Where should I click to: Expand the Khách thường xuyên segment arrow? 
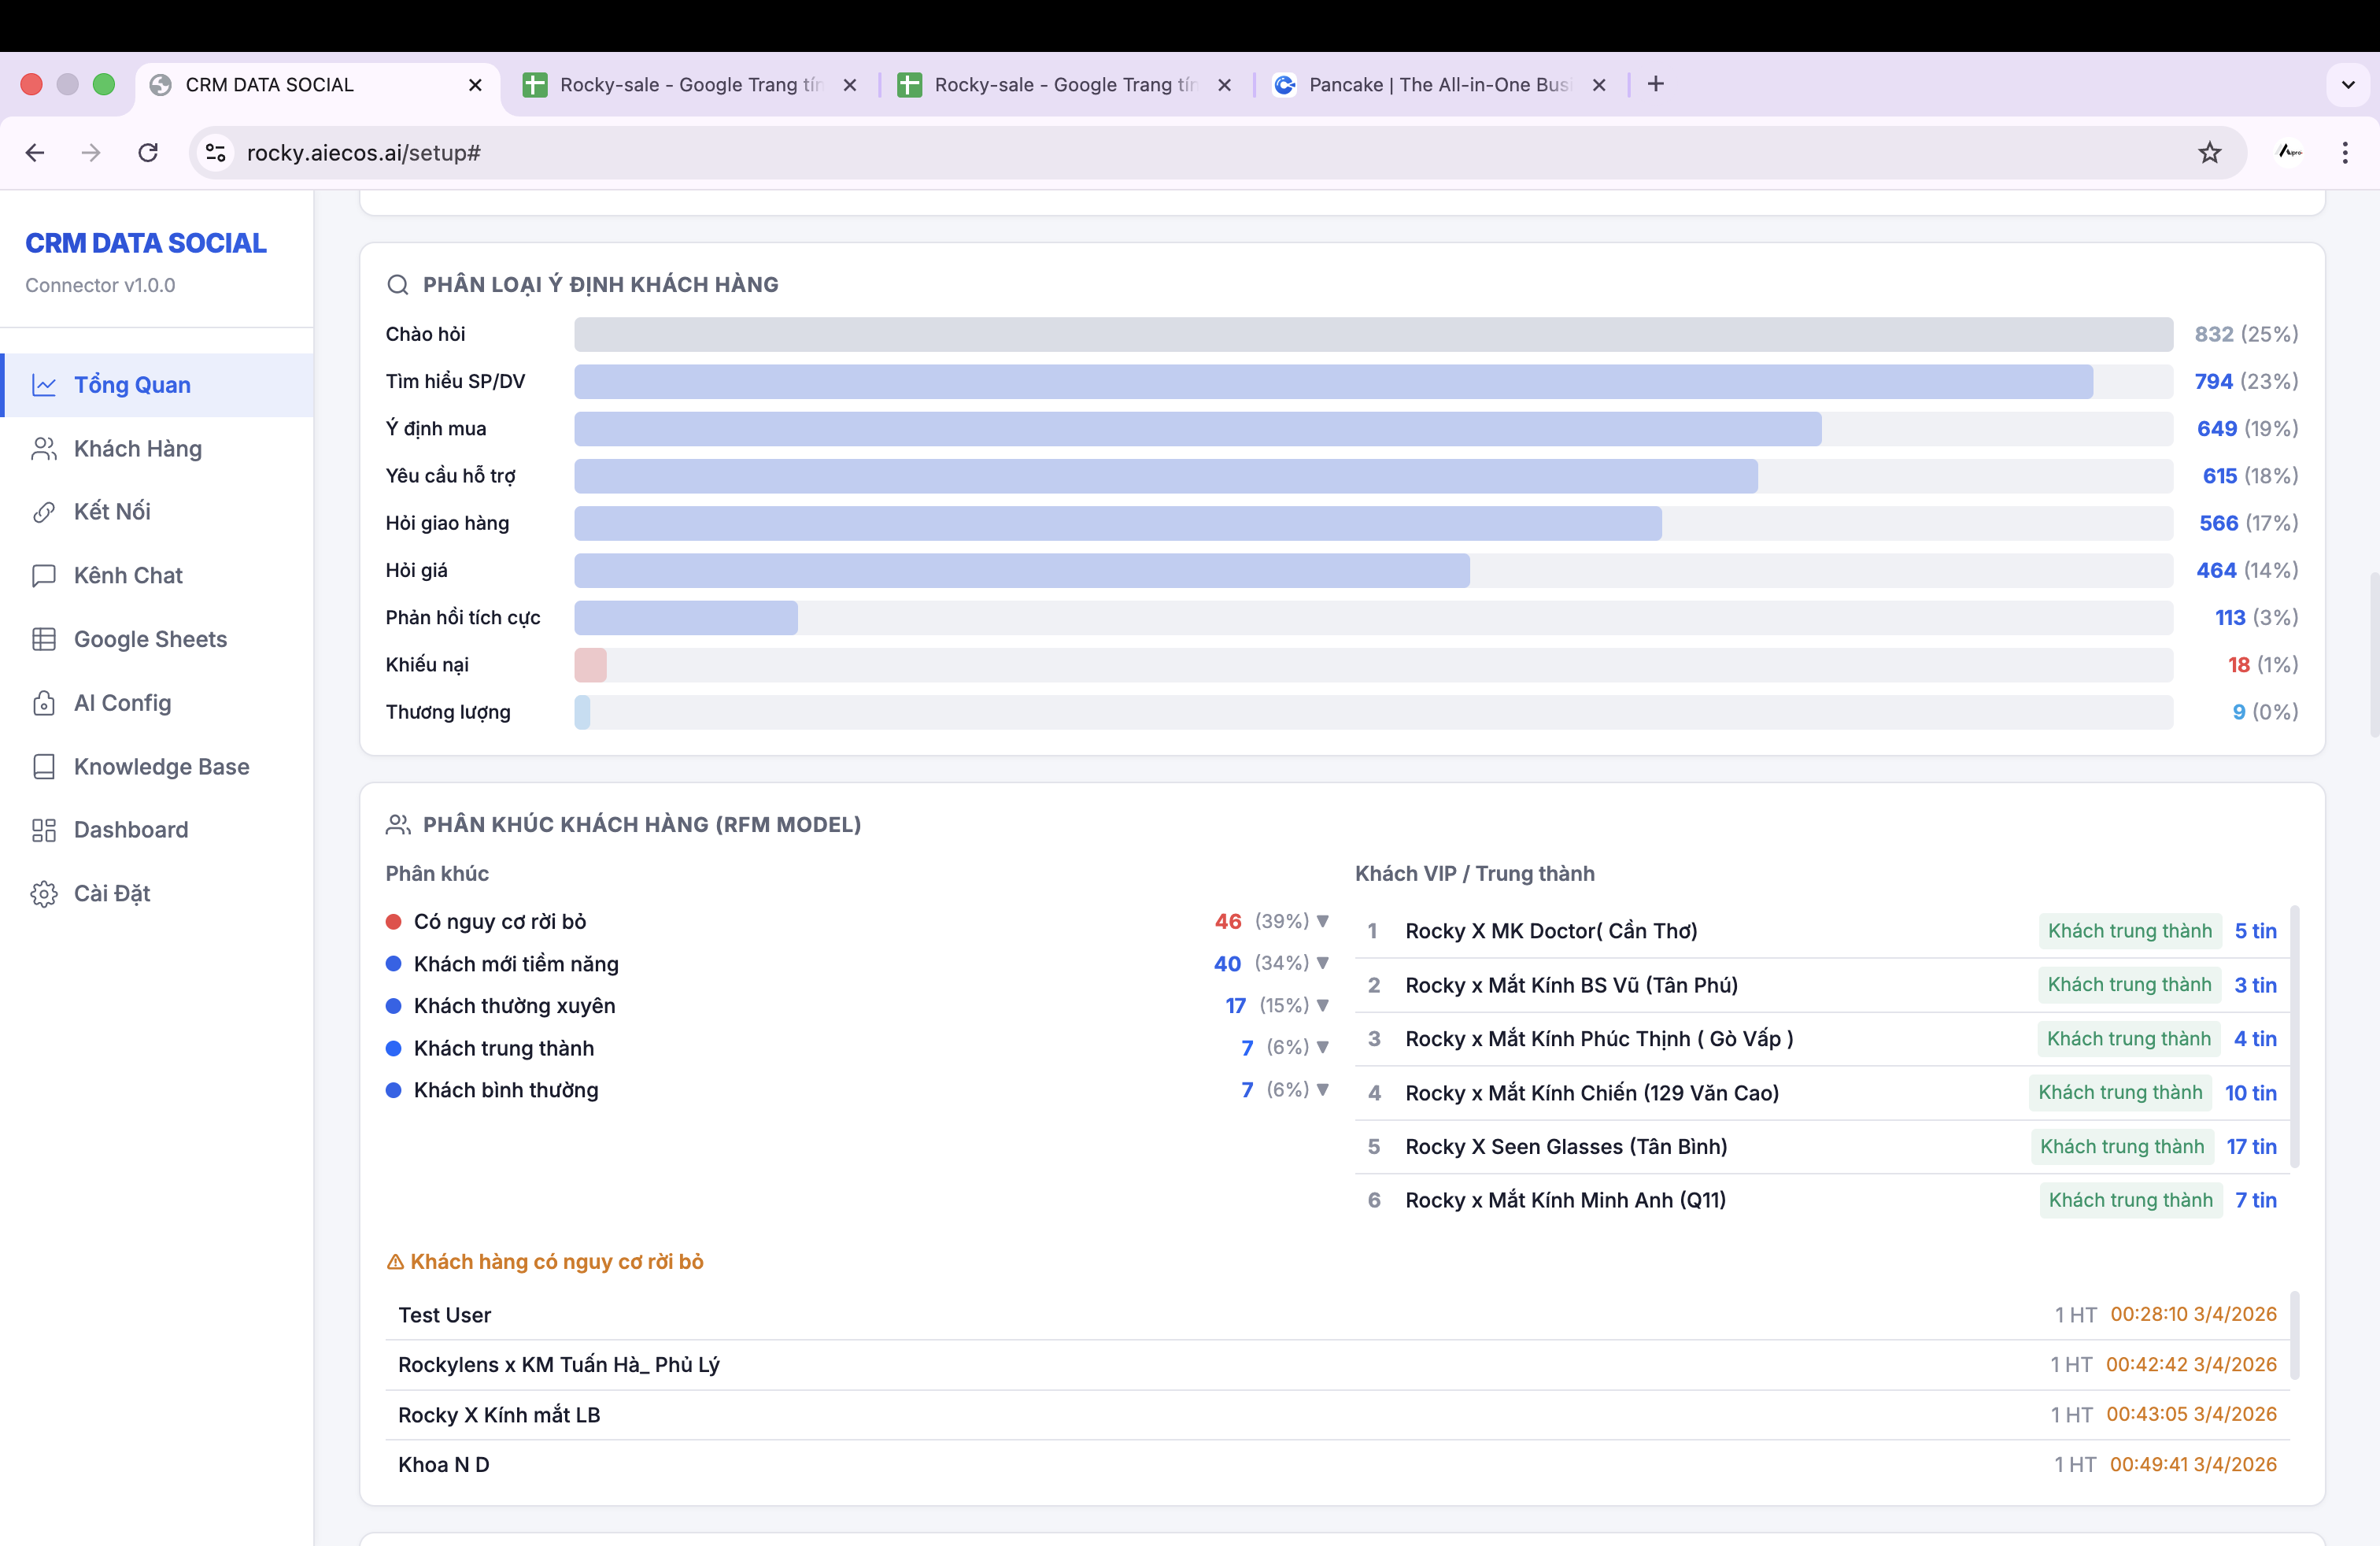click(1322, 1005)
